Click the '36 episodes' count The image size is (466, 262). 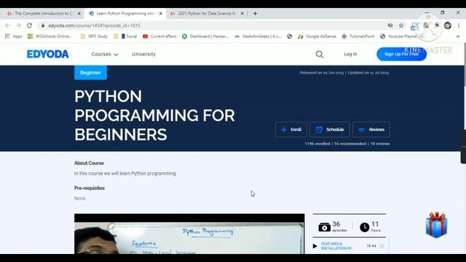333,226
